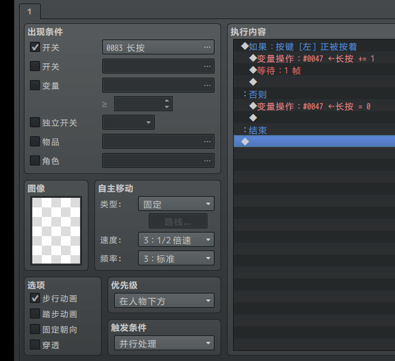Check the 踏步动画 option
Screen dimensions: 395x361
[35, 314]
